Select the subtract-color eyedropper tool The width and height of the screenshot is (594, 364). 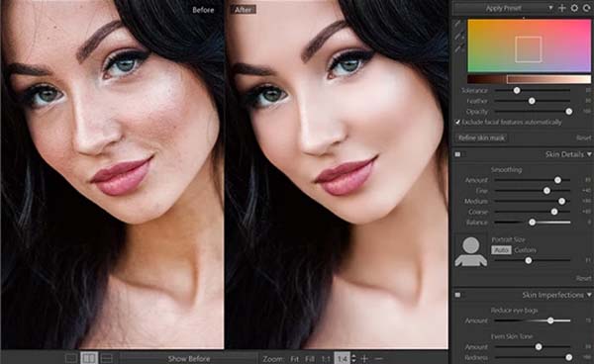tap(459, 48)
